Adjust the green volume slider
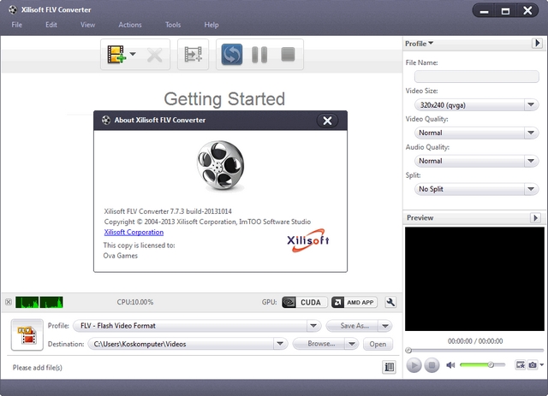Screen dimensions: 548x396 pos(483,365)
